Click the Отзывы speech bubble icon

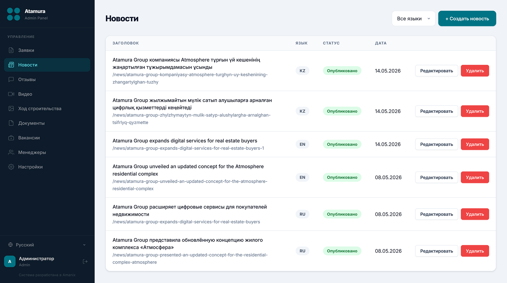(x=11, y=80)
